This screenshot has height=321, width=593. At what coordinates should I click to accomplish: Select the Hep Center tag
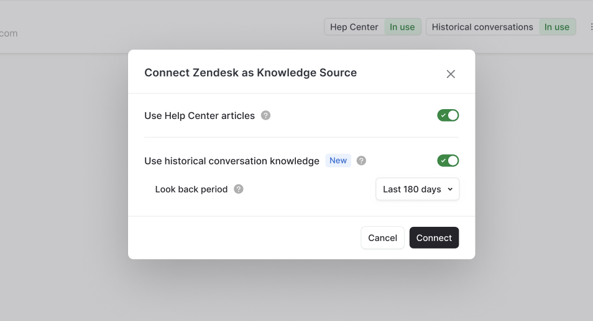pyautogui.click(x=354, y=27)
